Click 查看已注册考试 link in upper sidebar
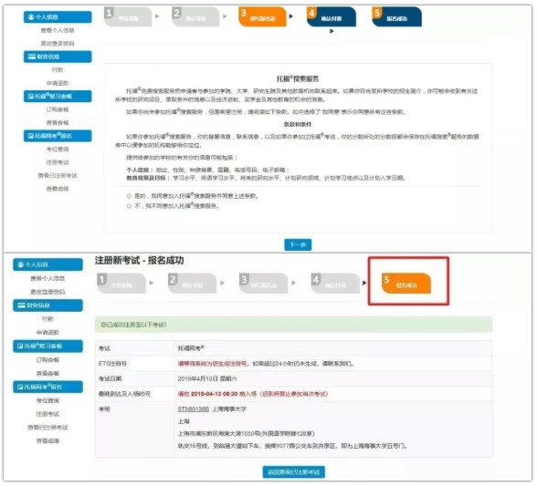The width and height of the screenshot is (537, 486). 58,175
